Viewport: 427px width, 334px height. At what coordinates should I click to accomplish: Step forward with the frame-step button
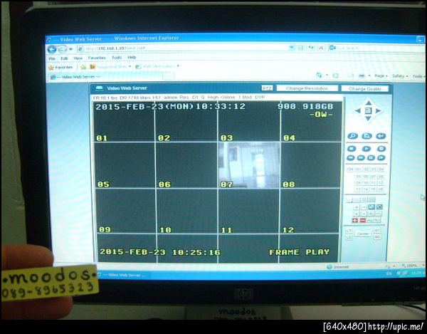[x=381, y=157]
